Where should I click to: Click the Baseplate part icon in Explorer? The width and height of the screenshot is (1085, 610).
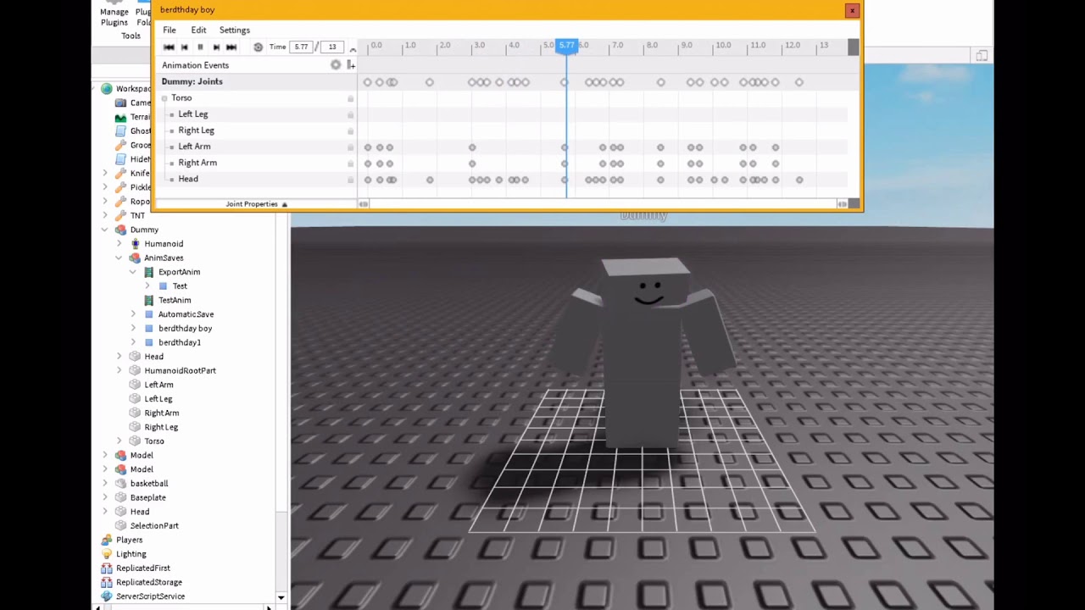click(120, 497)
